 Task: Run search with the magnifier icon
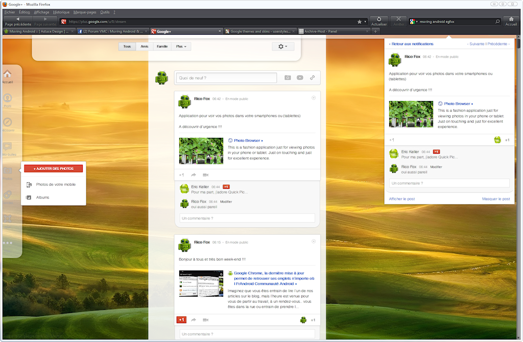coord(497,21)
